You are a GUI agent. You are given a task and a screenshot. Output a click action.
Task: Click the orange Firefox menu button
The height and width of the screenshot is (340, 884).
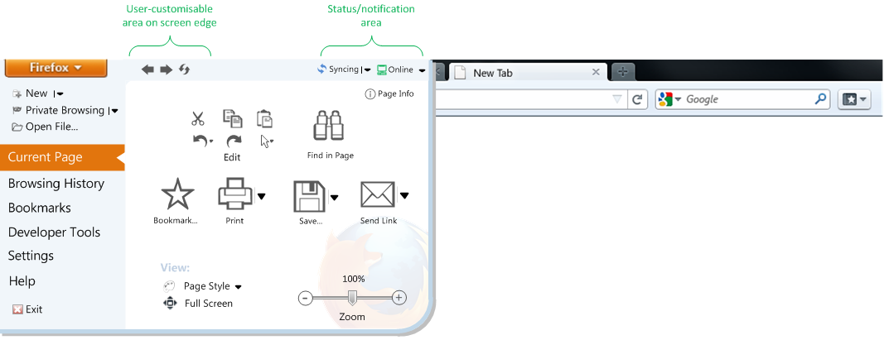click(x=56, y=68)
